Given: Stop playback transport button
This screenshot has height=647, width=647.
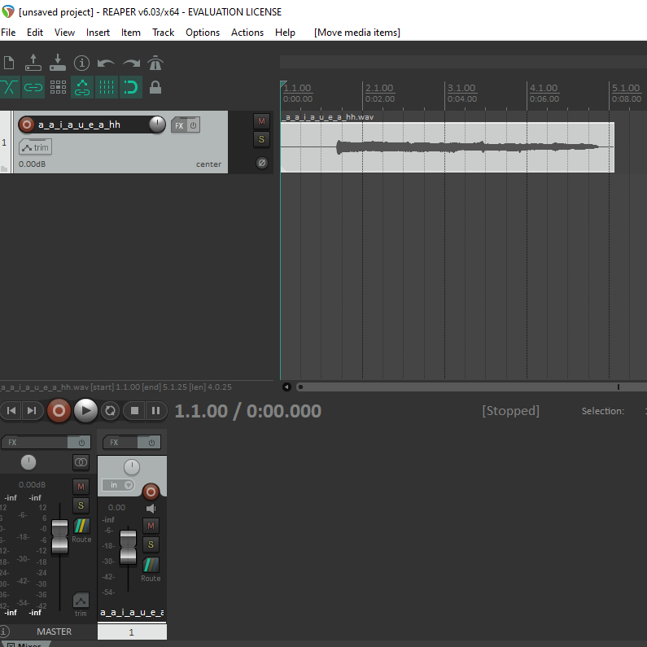Looking at the screenshot, I should (x=134, y=410).
